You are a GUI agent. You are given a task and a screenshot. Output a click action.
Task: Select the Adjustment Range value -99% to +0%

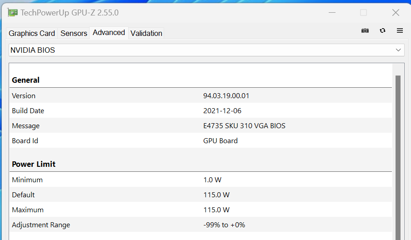coord(224,225)
